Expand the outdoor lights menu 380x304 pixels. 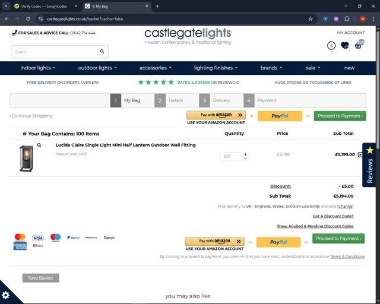click(x=97, y=68)
